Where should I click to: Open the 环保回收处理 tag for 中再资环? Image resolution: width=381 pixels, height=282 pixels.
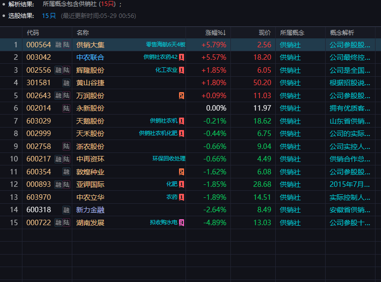click(169, 159)
